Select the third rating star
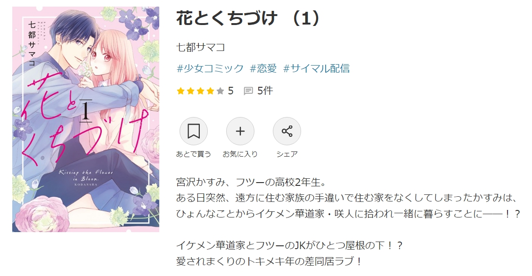The height and width of the screenshot is (276, 532). point(201,91)
